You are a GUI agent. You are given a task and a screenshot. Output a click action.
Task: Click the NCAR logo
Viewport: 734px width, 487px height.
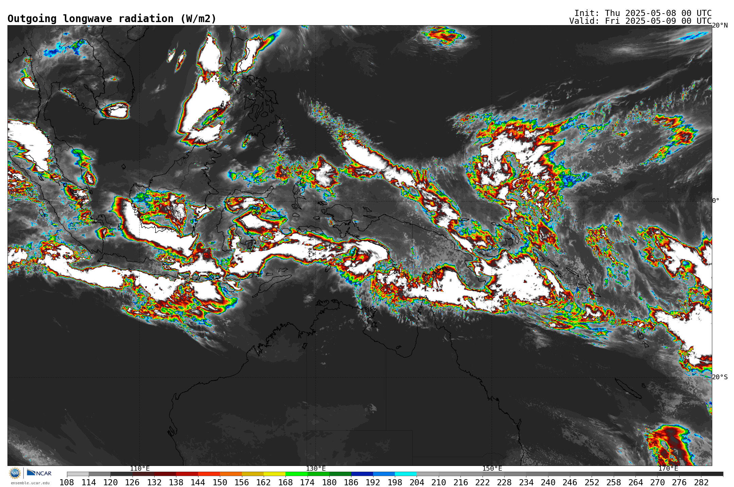point(39,473)
